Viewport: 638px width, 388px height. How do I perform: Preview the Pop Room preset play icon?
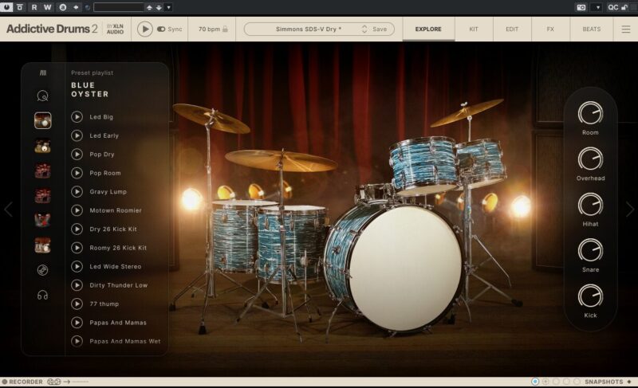(x=77, y=173)
